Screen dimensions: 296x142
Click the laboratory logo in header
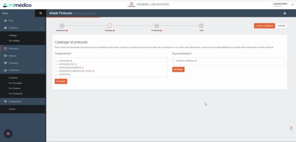(x=132, y=5)
